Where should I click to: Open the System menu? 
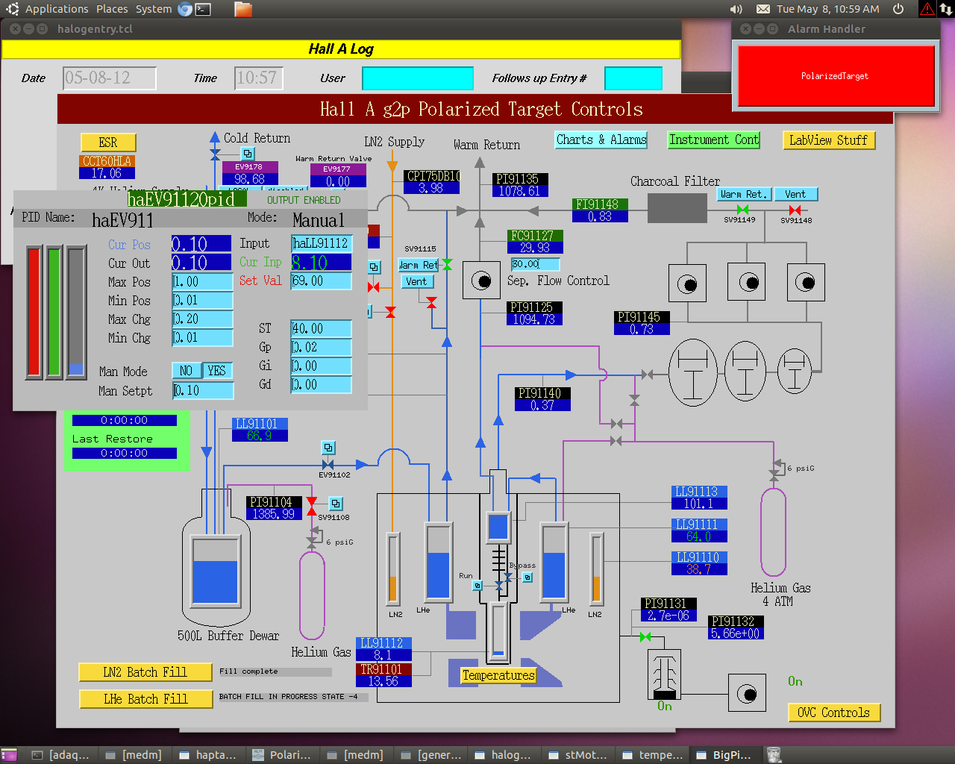tap(154, 9)
